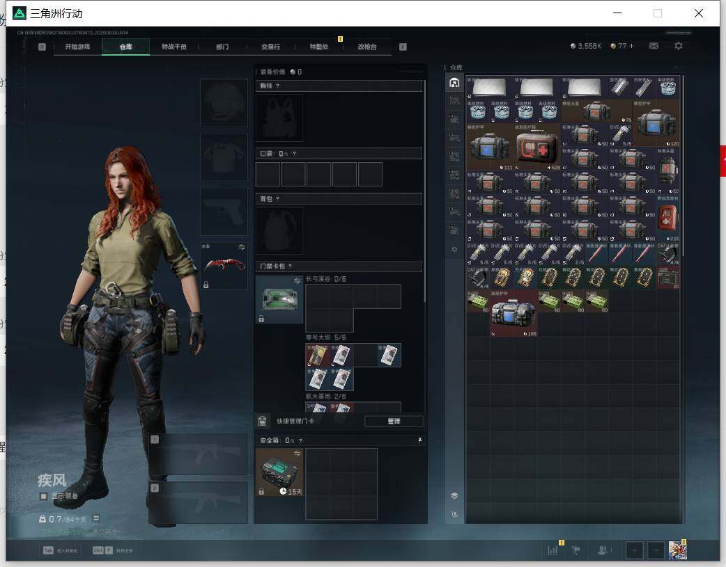The image size is (726, 567).
Task: Select the red karambit knife slot
Action: pos(224,266)
